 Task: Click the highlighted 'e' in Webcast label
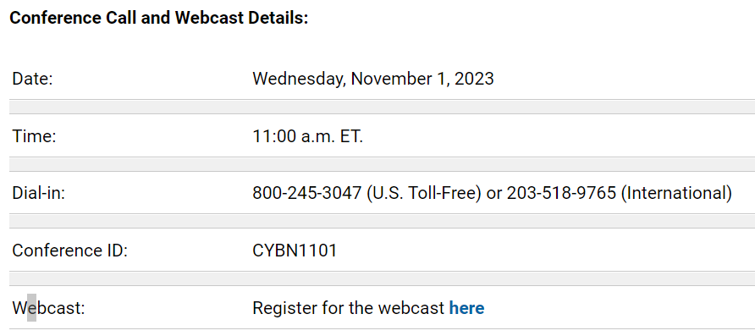click(x=31, y=307)
